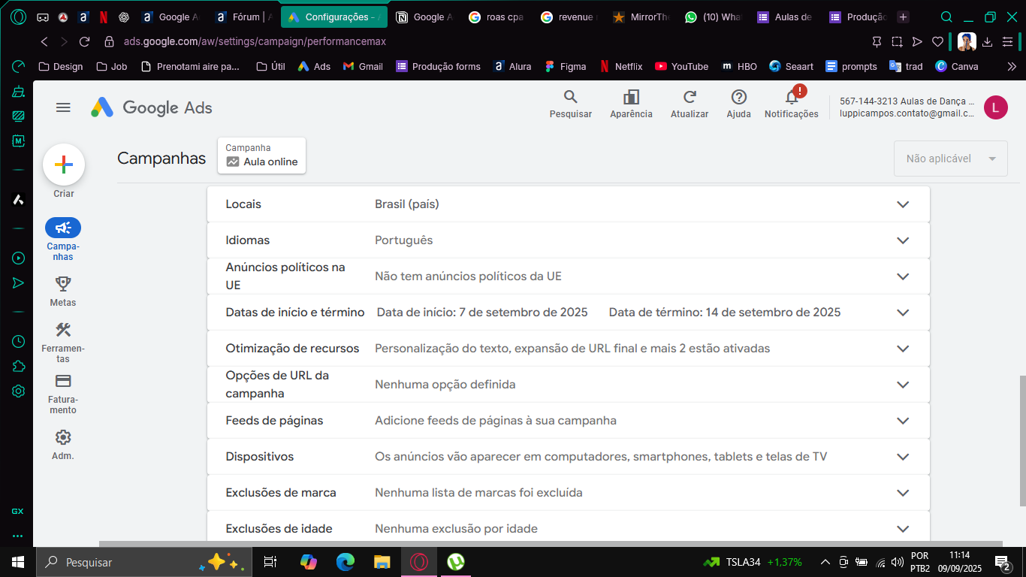Expand the Dispositivos row

[568, 457]
